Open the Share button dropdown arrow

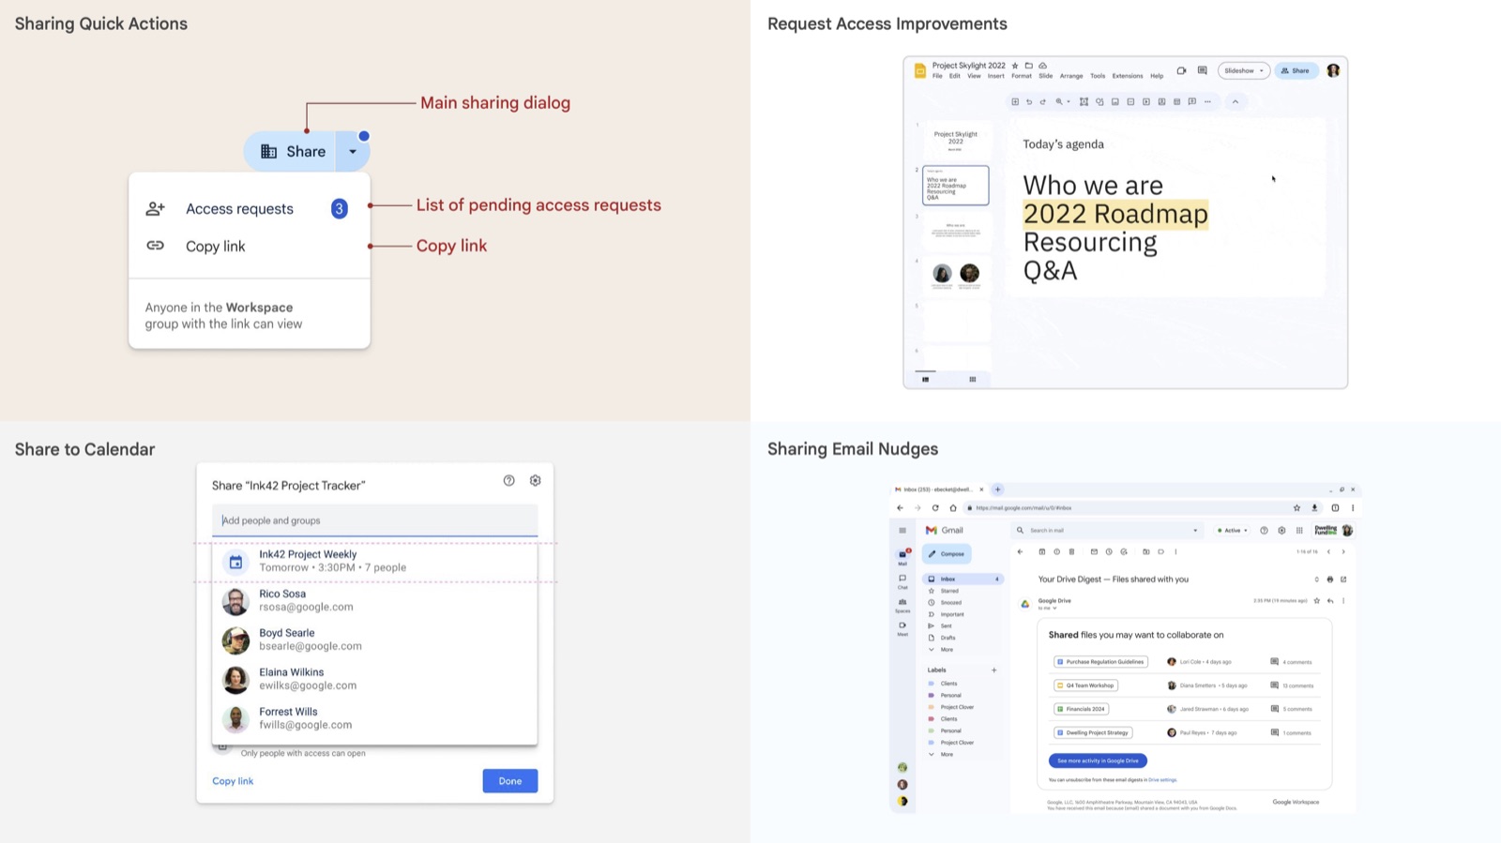coord(353,151)
